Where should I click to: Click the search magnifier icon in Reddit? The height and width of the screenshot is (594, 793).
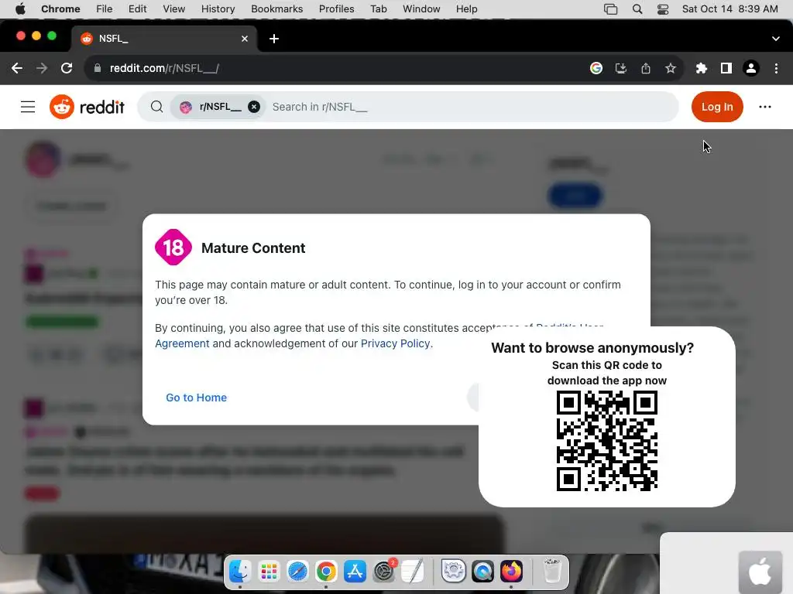pos(156,107)
